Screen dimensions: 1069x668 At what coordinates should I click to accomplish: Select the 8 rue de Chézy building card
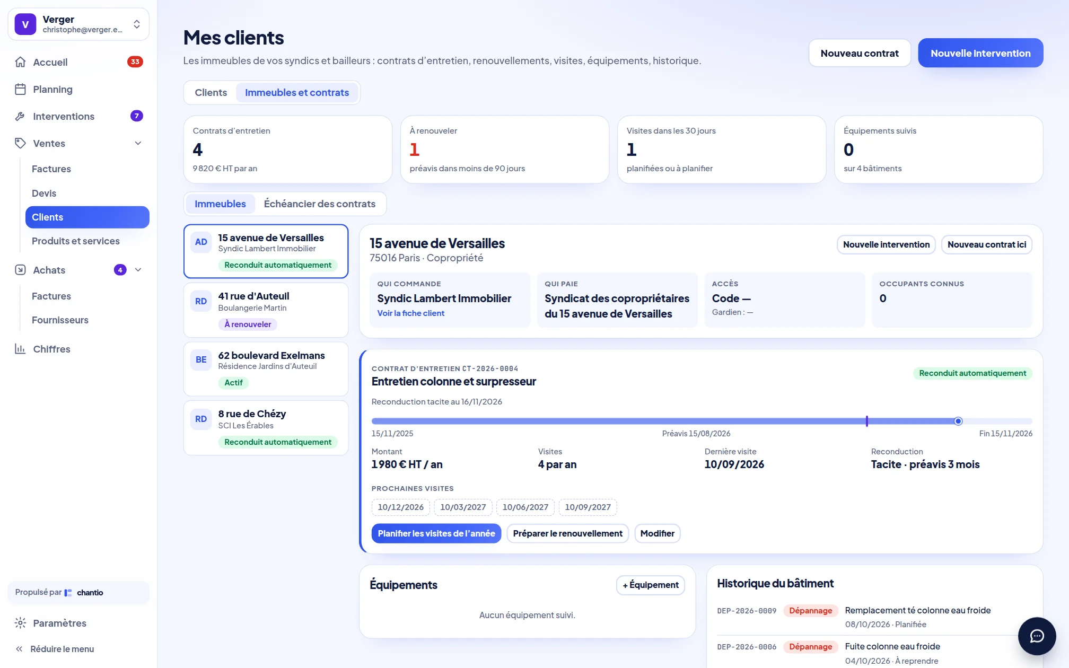[266, 428]
